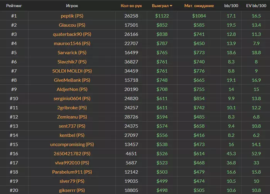Image resolution: width=270 pixels, height=194 pixels.
Task: Open serginio0604 (PS) profile
Action: [72, 99]
